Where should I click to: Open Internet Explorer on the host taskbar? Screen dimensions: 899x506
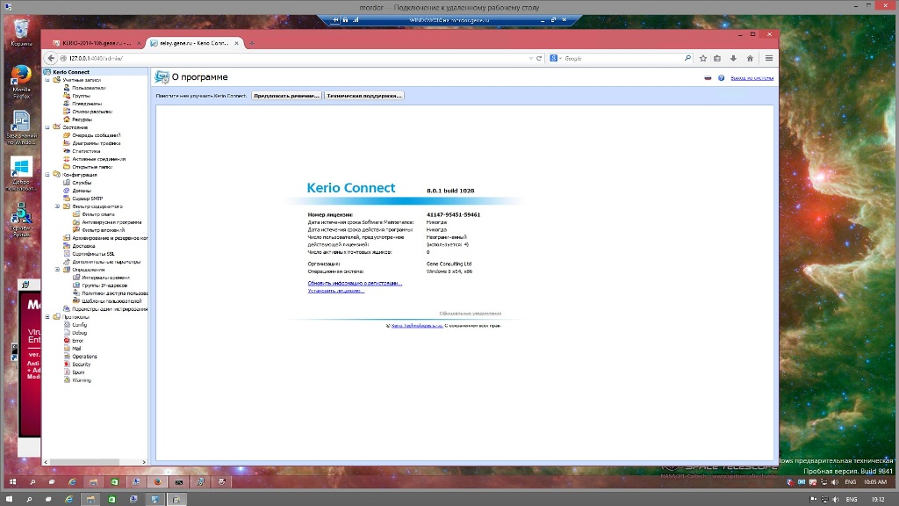(x=68, y=499)
